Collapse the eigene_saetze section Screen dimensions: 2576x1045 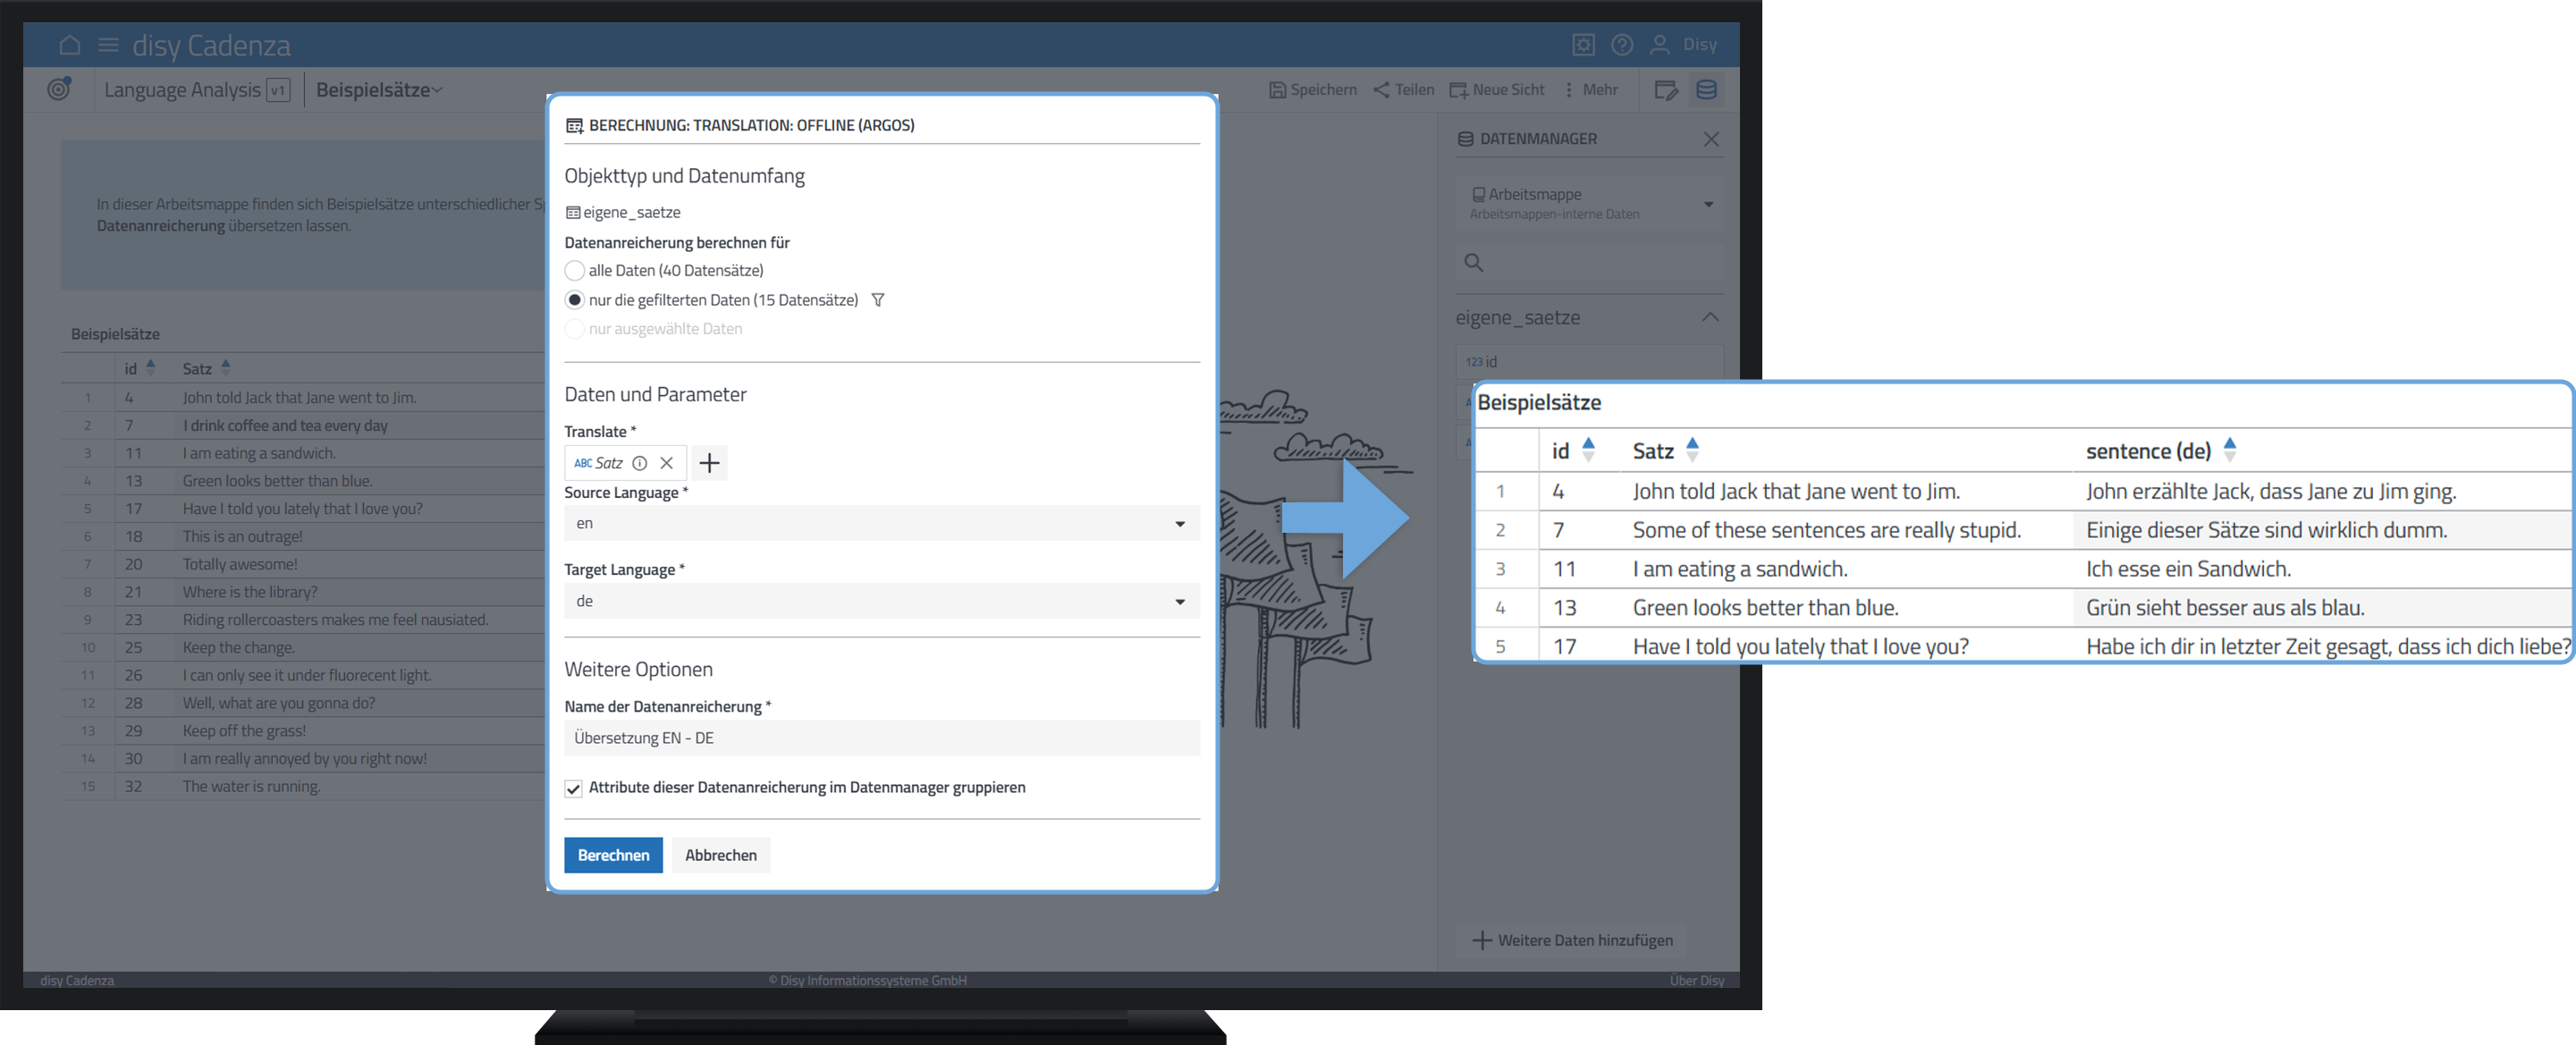[x=1710, y=318]
